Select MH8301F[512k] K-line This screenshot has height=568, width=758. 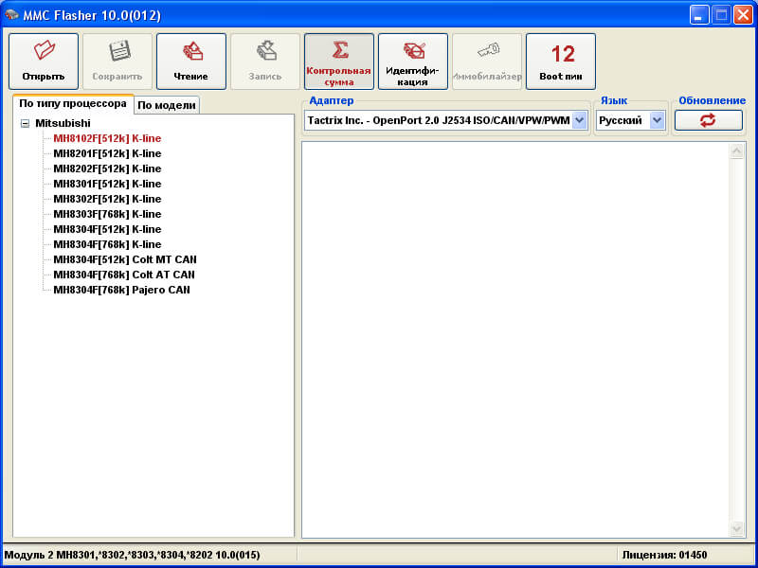tap(107, 184)
